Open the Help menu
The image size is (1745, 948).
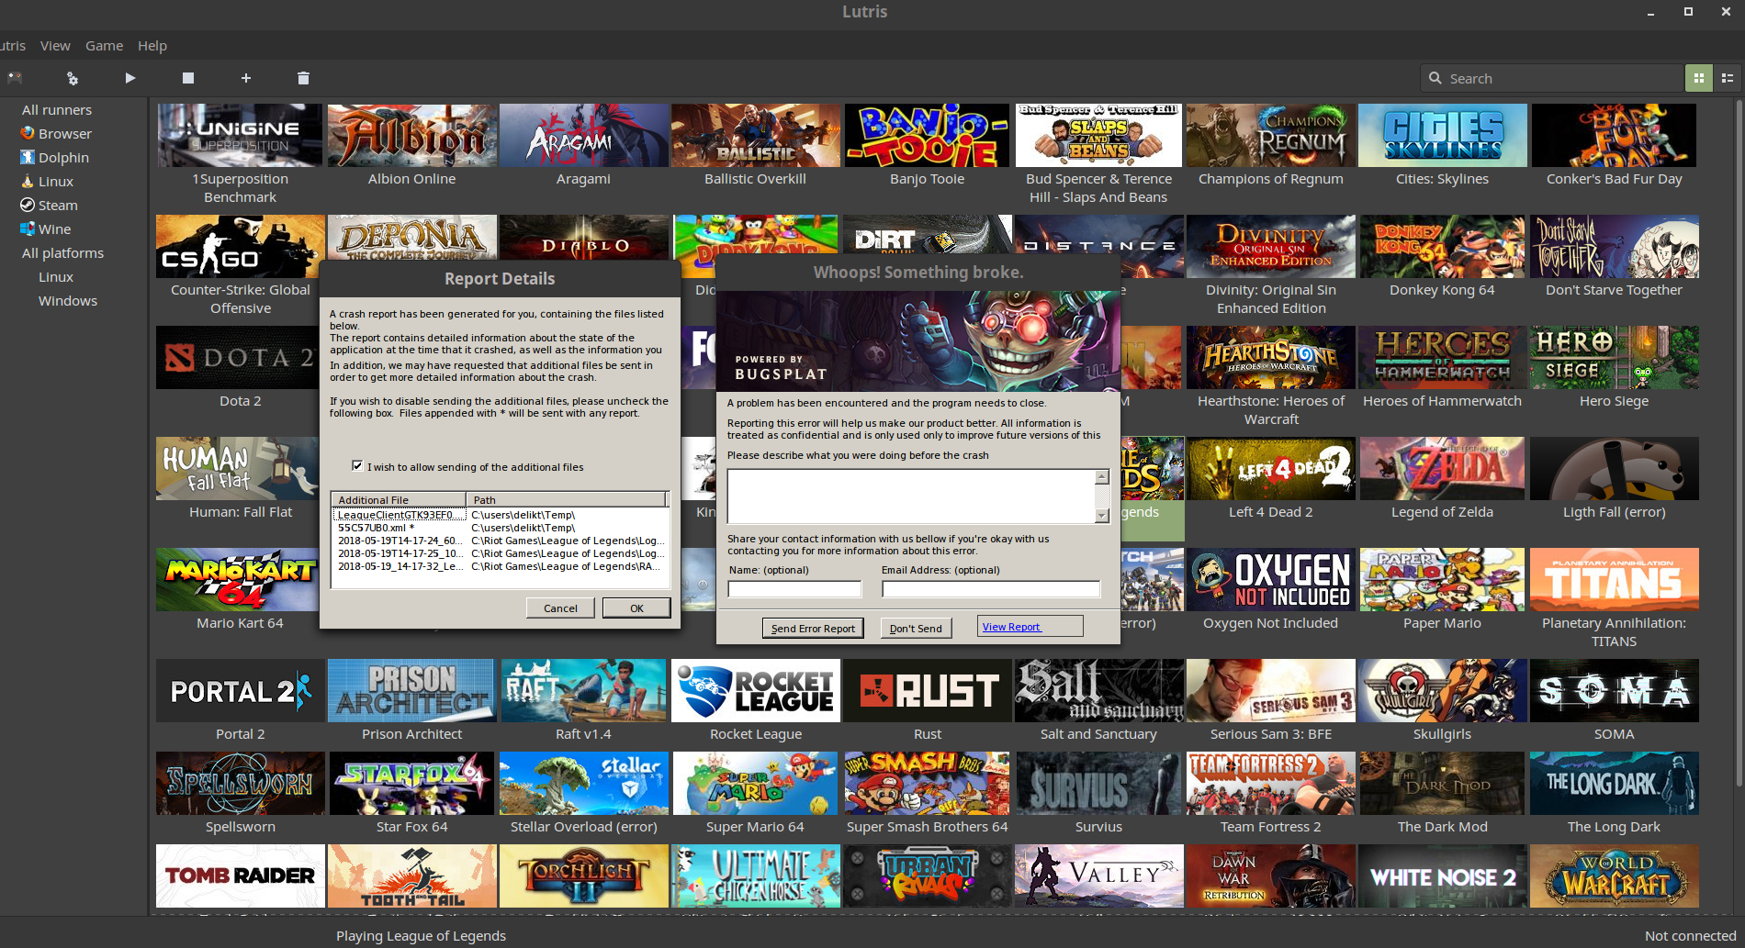[152, 46]
